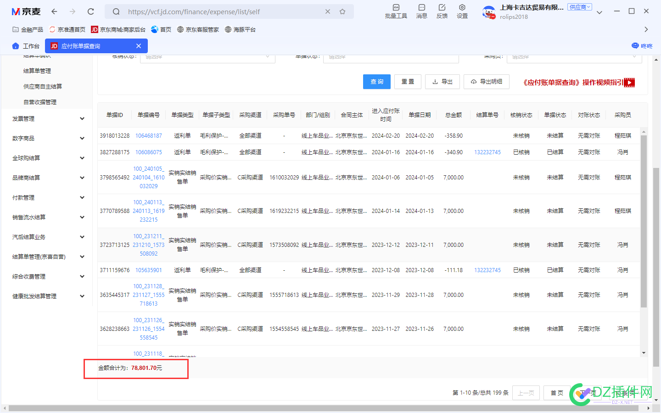This screenshot has height=413, width=661.
Task: Expand 健康批发结算管理 sidebar section
Action: [x=48, y=296]
